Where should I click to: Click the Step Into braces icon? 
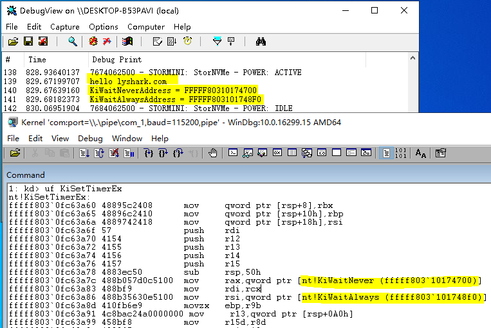click(x=149, y=153)
